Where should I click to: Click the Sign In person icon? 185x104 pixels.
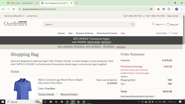click(153, 24)
